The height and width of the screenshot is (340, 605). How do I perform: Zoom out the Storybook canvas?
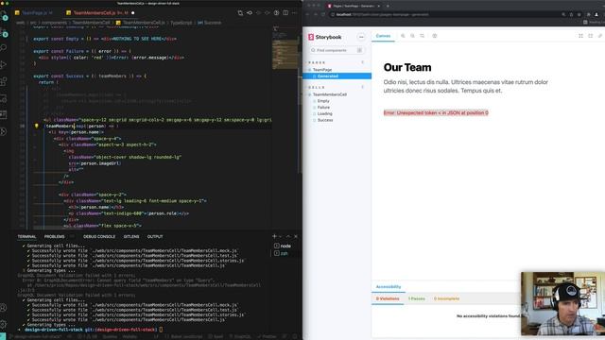[412, 36]
